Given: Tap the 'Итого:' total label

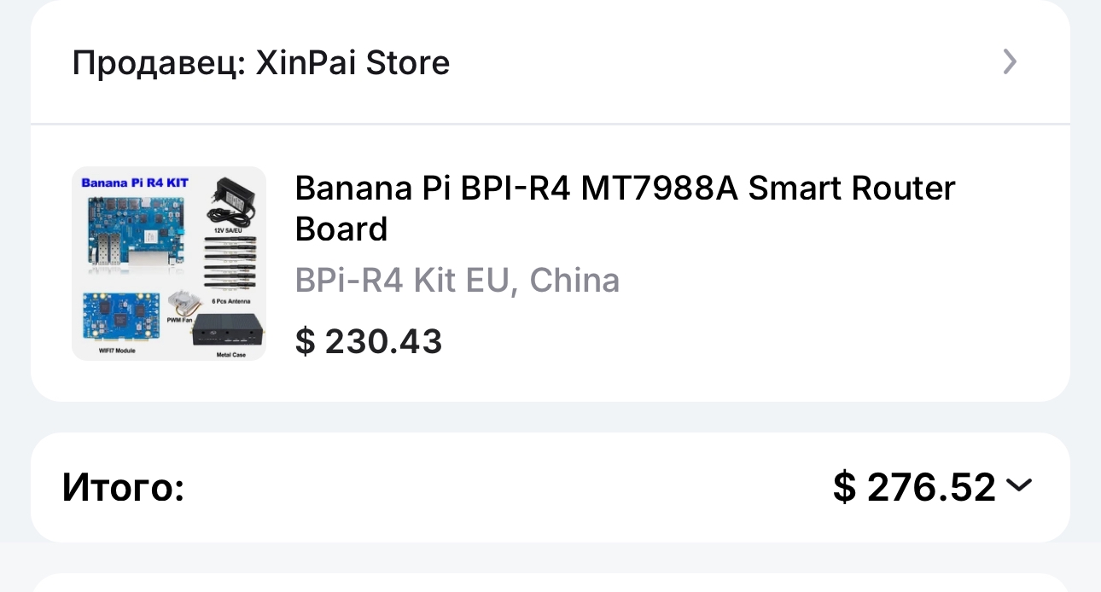Looking at the screenshot, I should pos(123,487).
